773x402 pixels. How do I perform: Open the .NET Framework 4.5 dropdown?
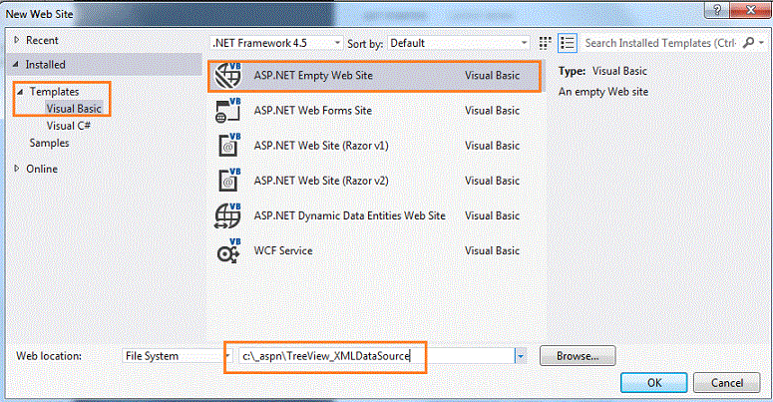click(x=276, y=44)
